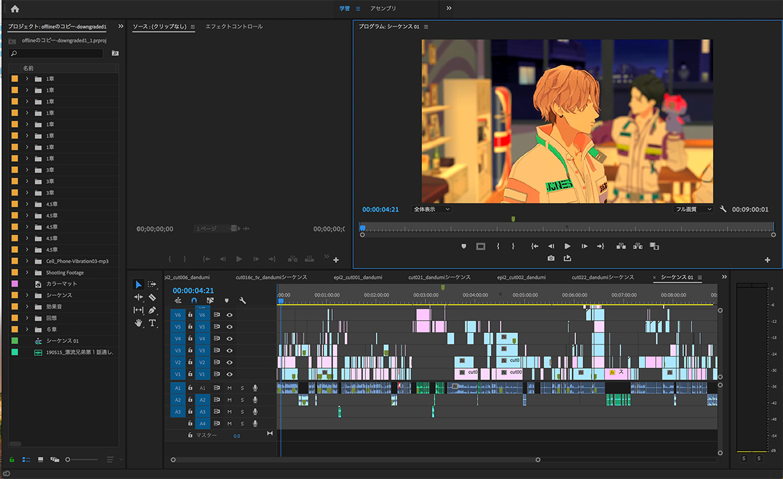Click the export share icon below playback controls

pos(568,258)
